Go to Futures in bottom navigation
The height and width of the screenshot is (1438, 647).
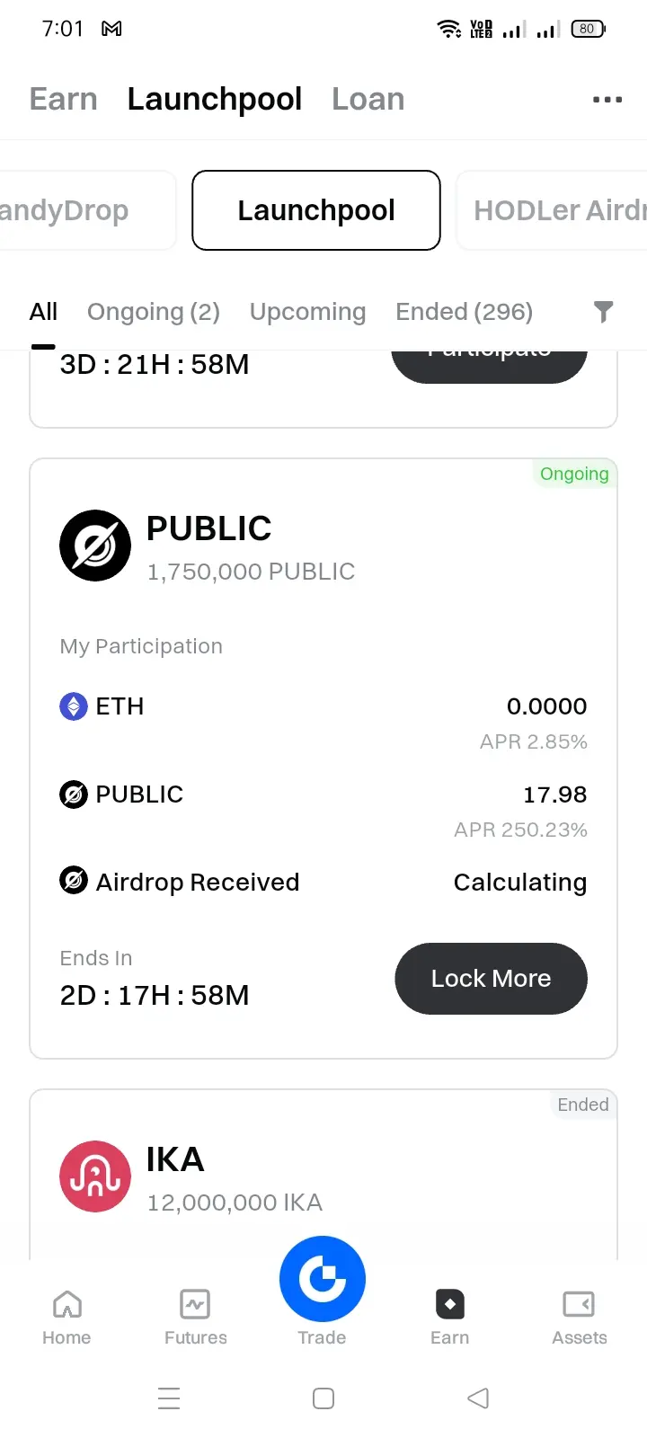(195, 1318)
